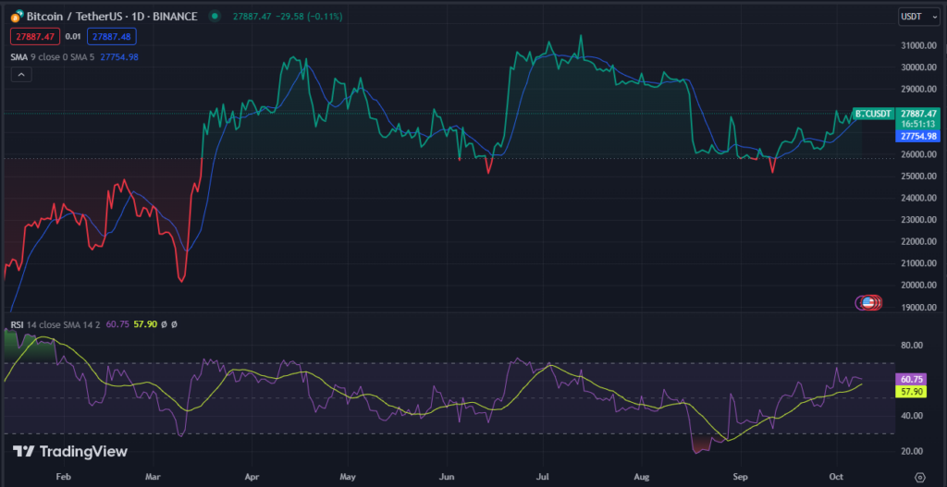Click the 80.00 RSI axis label
The height and width of the screenshot is (487, 947).
(x=912, y=346)
